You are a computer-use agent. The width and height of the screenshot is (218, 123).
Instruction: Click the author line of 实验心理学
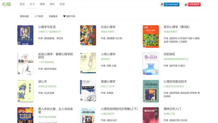pyautogui.click(x=48, y=69)
